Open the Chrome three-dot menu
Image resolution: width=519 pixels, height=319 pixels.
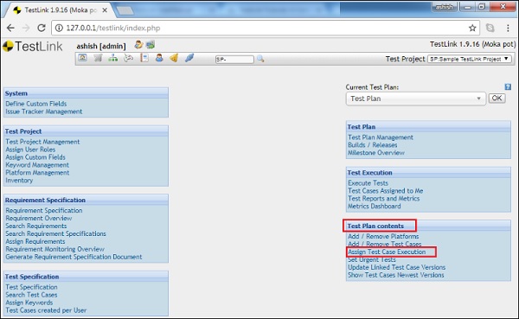[x=508, y=29]
